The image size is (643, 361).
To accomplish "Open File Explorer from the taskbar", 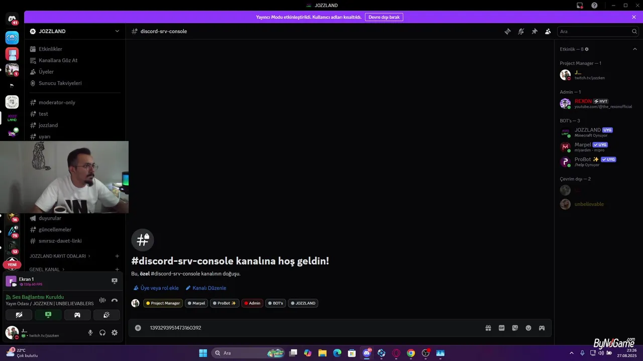I will tap(323, 353).
